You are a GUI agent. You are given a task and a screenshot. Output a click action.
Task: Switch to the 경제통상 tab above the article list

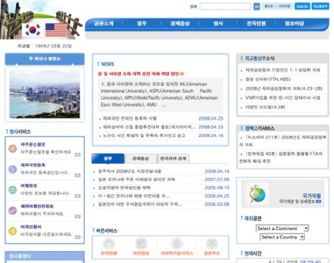point(140,159)
